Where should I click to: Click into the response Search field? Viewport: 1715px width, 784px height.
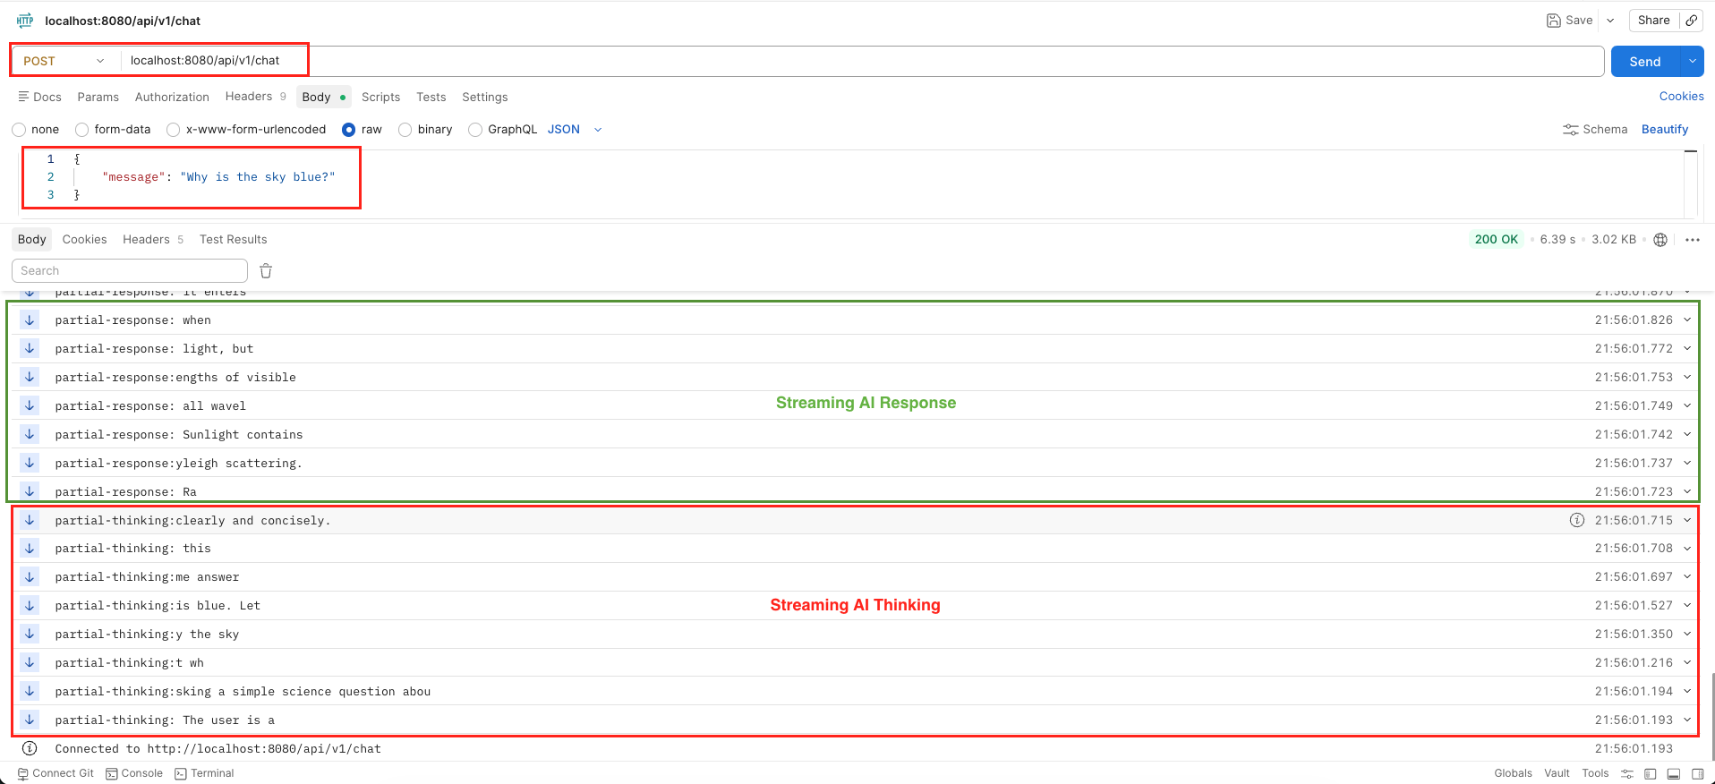130,271
